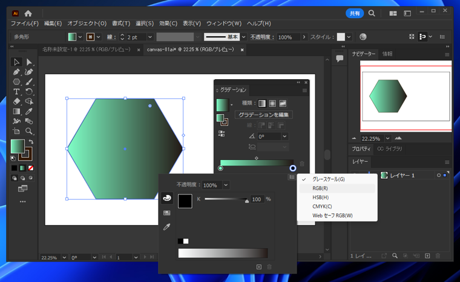This screenshot has width=460, height=282.
Task: Switch to the 名称未設定-1 document tab
Action: (86, 50)
